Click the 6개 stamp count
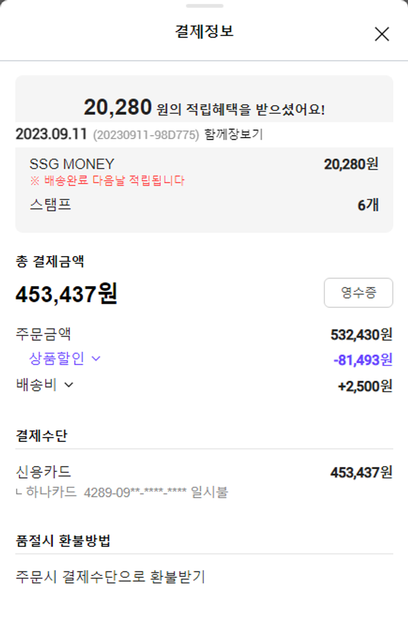 (x=368, y=206)
